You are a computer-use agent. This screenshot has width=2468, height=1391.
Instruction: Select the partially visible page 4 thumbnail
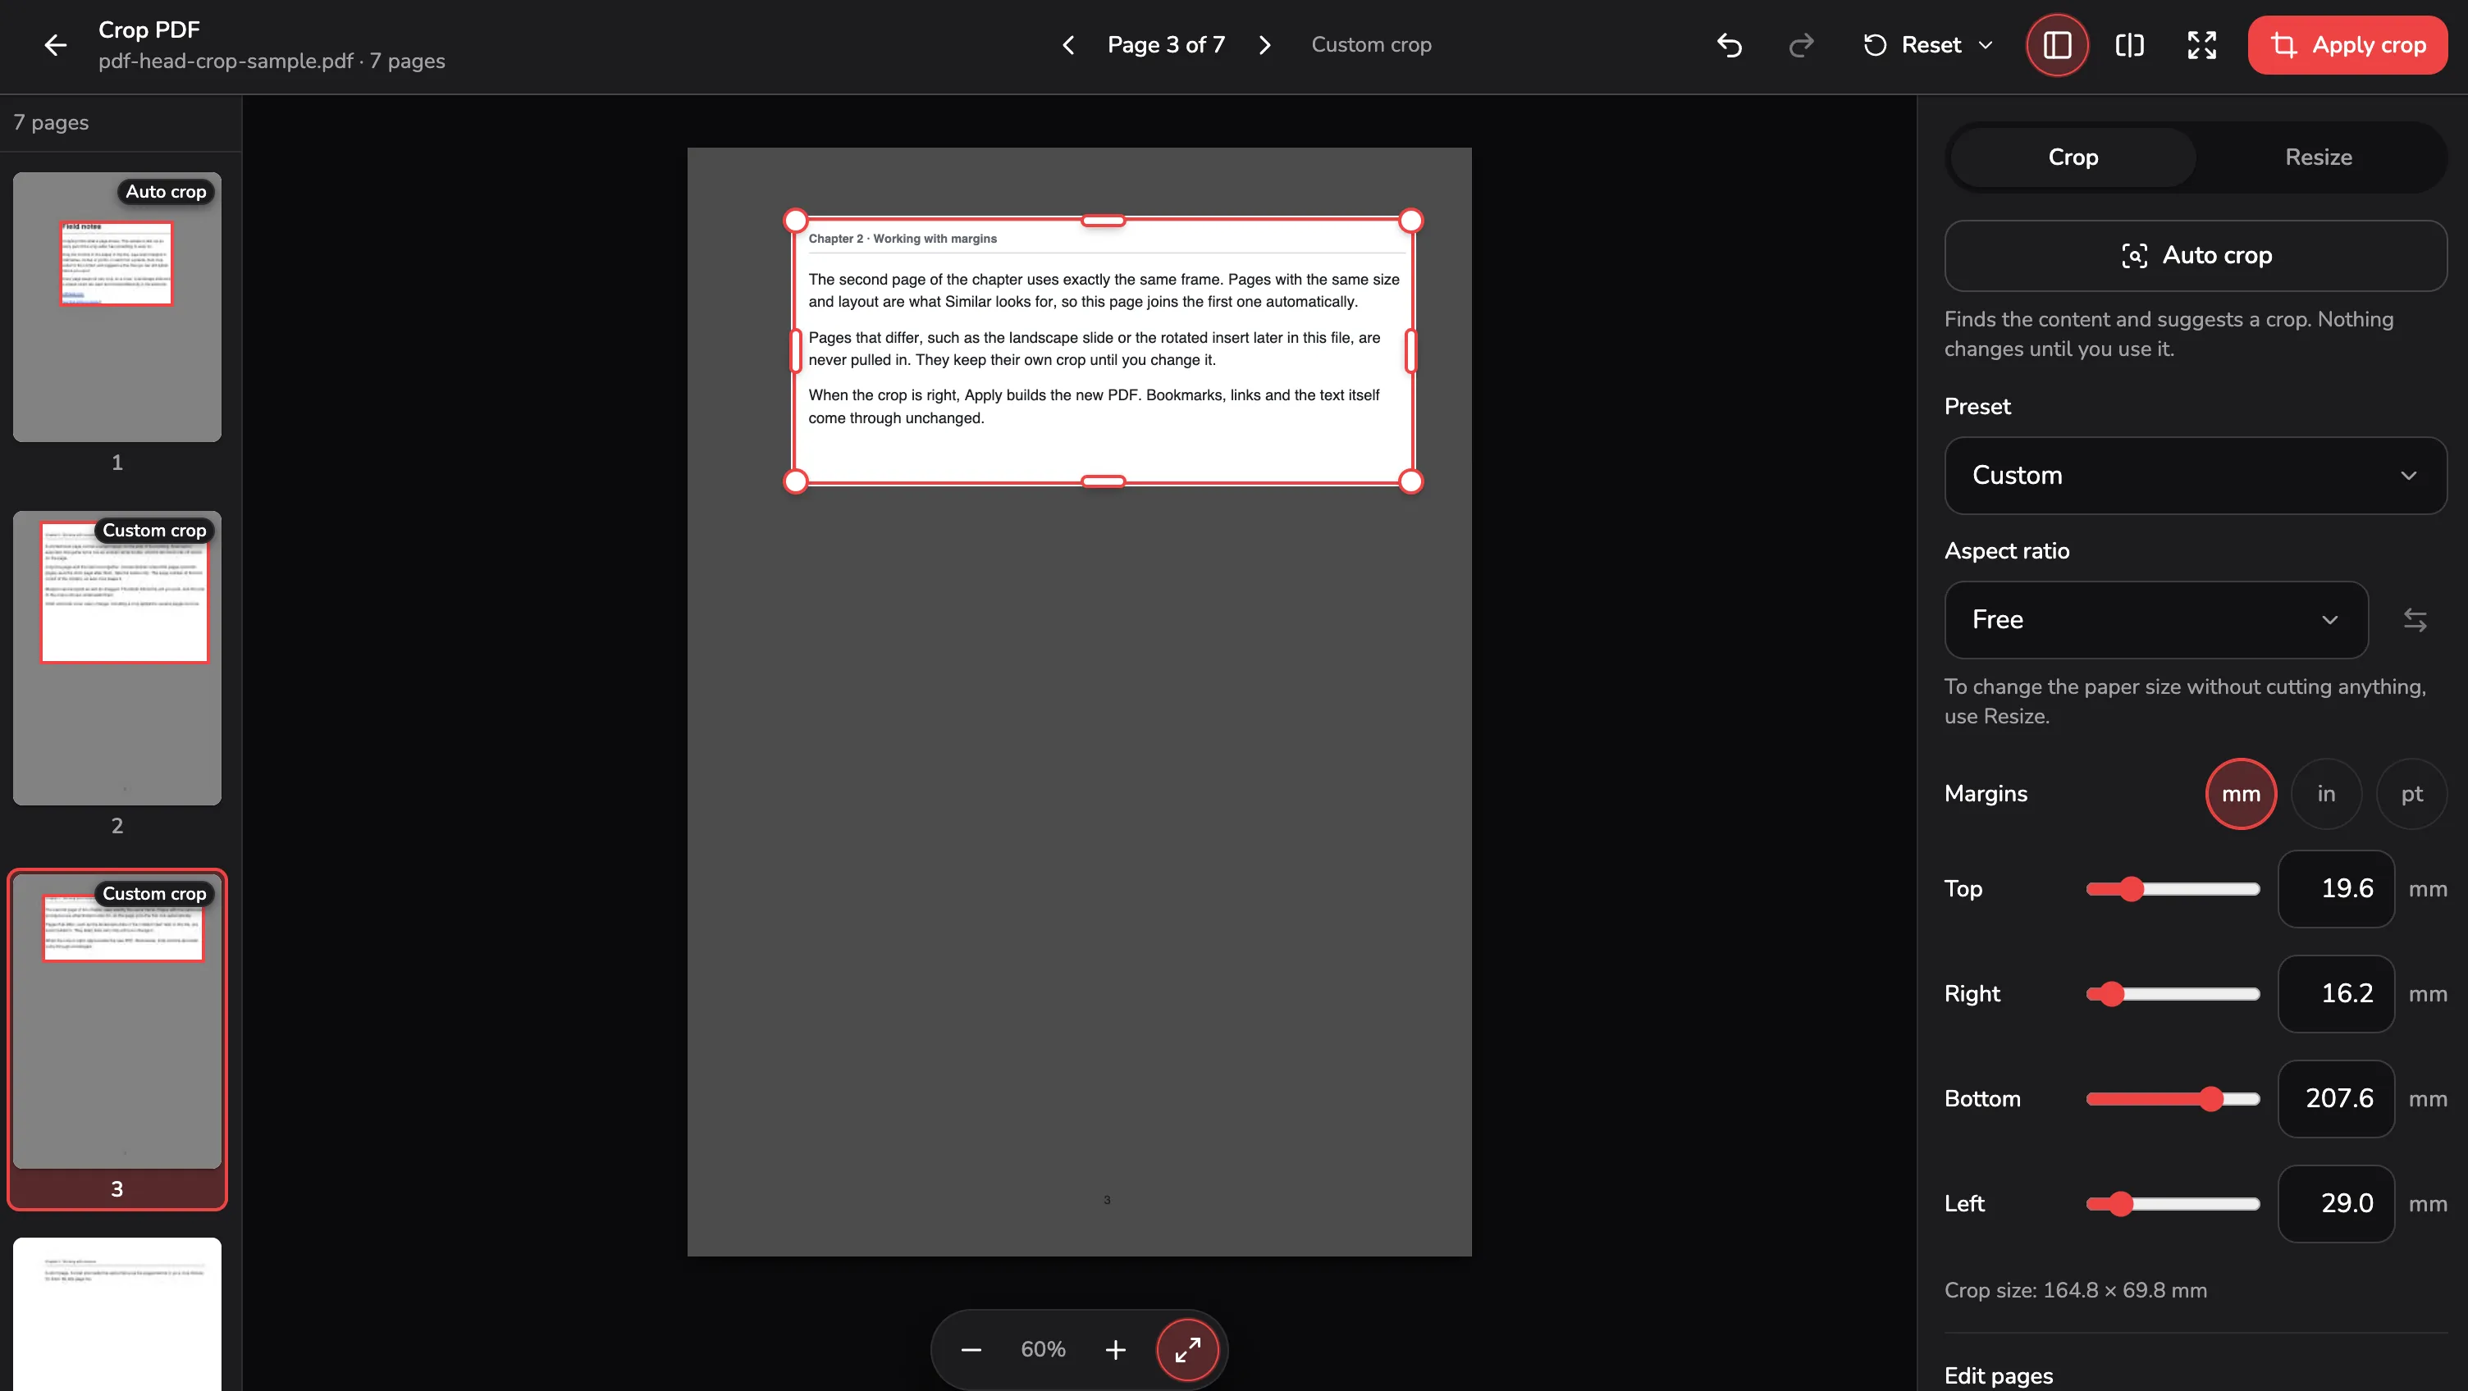click(x=117, y=1313)
